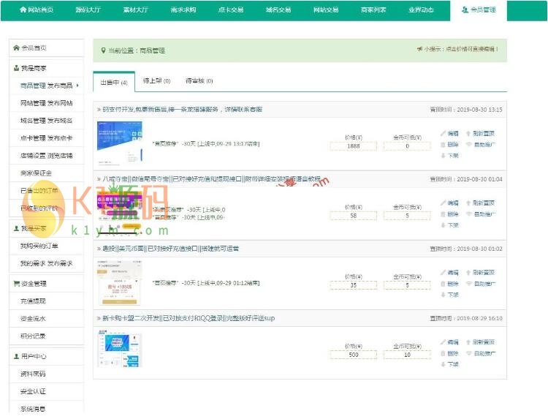Click the home icon next to 会员首页
548x419 pixels.
point(16,48)
